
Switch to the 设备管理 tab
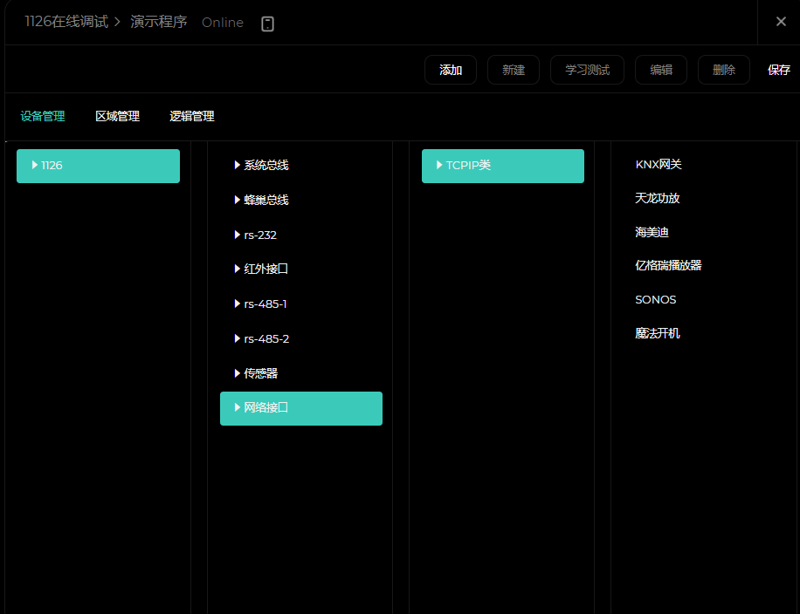coord(43,116)
